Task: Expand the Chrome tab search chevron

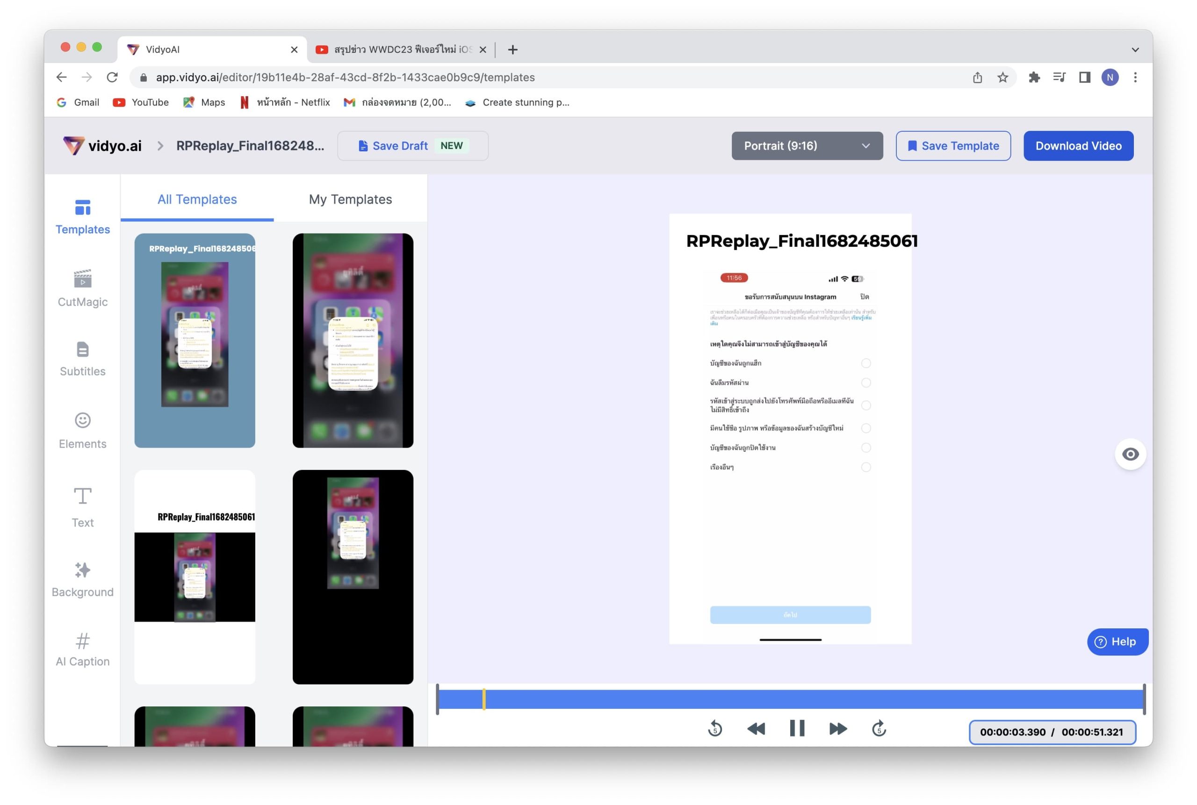Action: click(1135, 50)
